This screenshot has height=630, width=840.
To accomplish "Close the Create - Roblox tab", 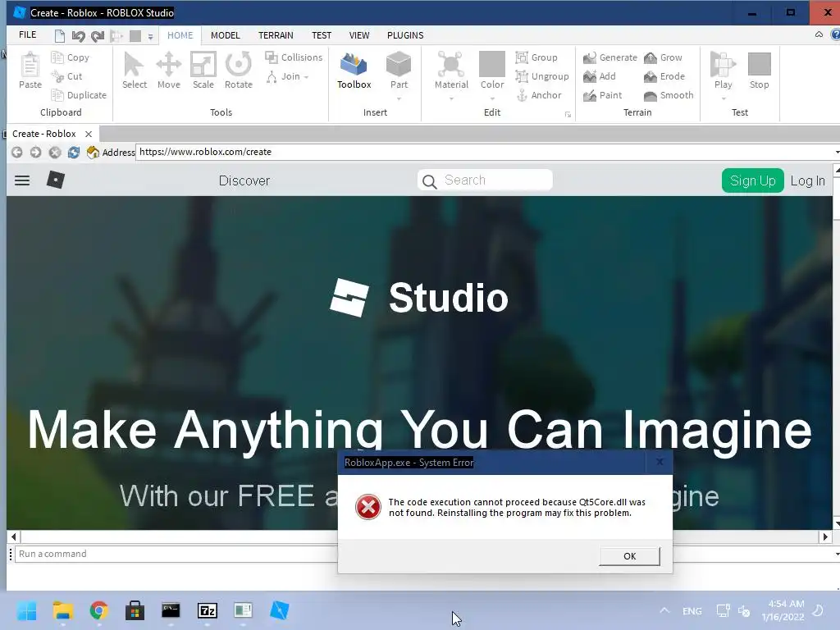I will pos(89,134).
